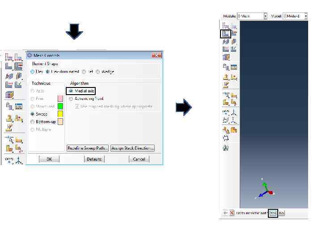Screen dimensions: 322x241
Task: Click green Structured technique color swatch
Action: click(60, 106)
